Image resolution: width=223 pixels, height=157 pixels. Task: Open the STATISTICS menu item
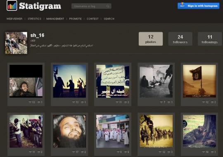click(34, 19)
